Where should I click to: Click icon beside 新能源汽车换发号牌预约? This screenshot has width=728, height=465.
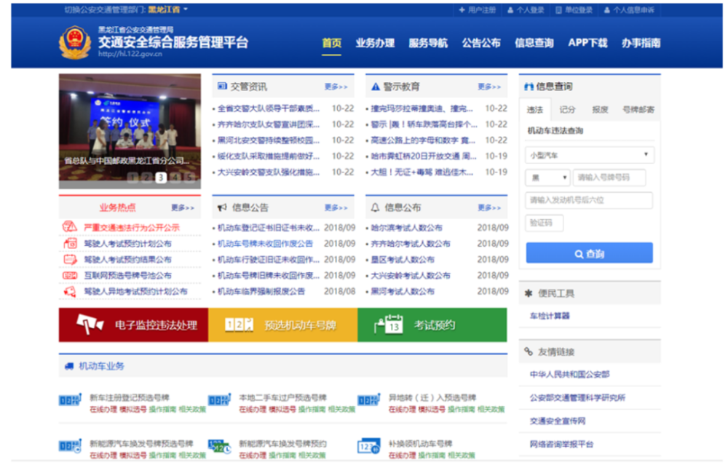220,446
